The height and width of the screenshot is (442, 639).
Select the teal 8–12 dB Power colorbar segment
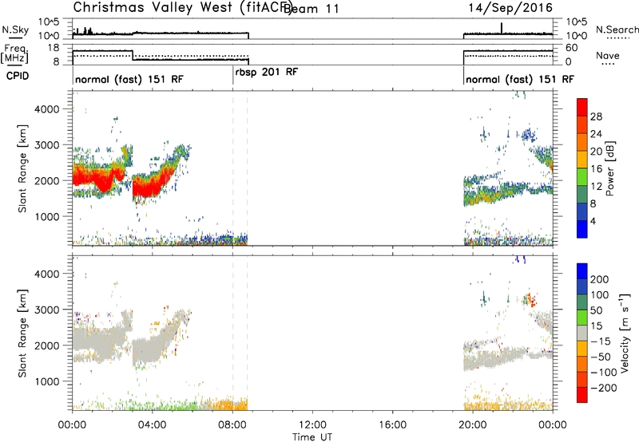[582, 194]
